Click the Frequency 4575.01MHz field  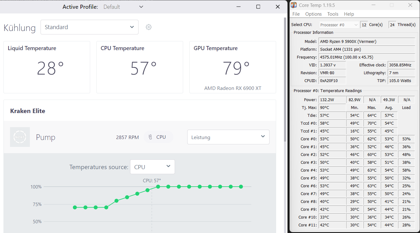[x=367, y=57]
